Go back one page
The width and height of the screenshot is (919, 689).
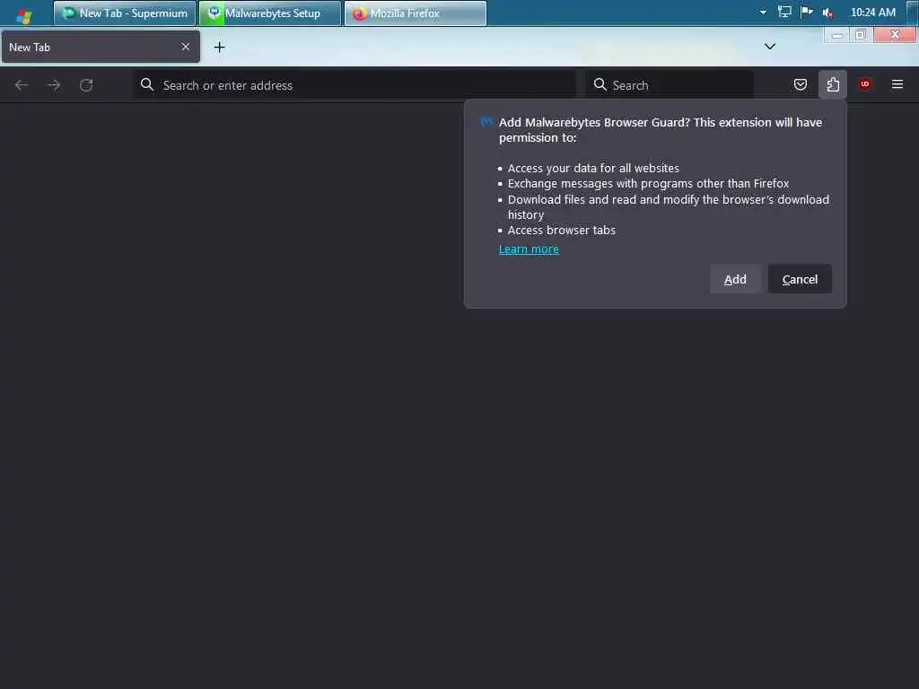click(22, 85)
